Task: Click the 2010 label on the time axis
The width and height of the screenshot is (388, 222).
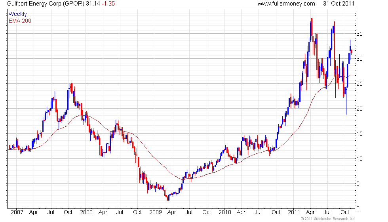Action: (225, 212)
